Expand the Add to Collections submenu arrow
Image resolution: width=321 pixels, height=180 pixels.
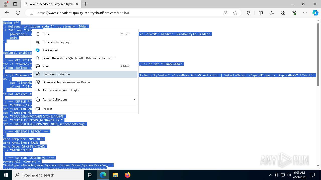[134, 99]
